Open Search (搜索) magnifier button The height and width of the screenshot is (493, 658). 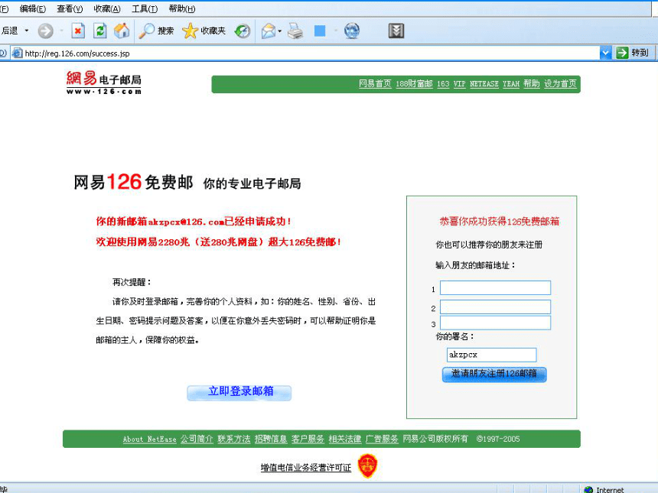[x=156, y=31]
